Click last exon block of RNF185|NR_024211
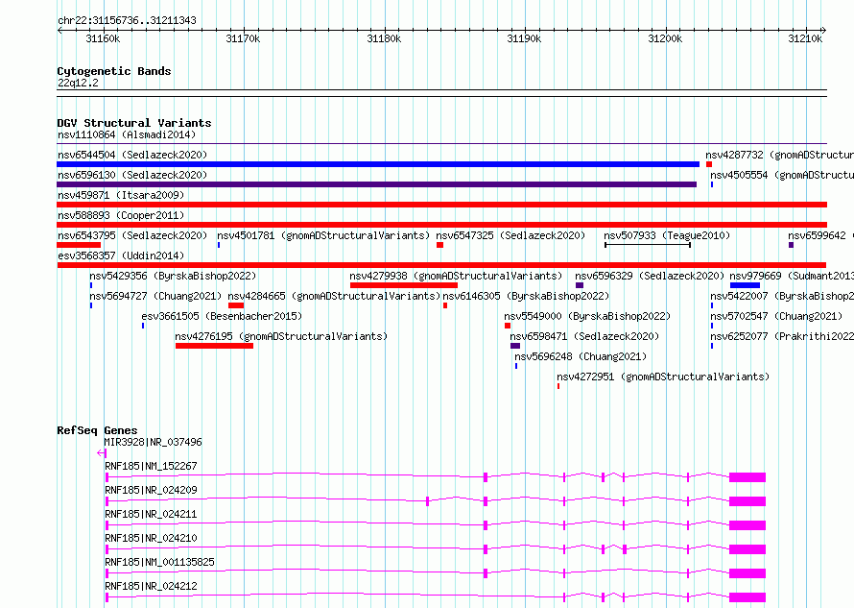 click(747, 525)
